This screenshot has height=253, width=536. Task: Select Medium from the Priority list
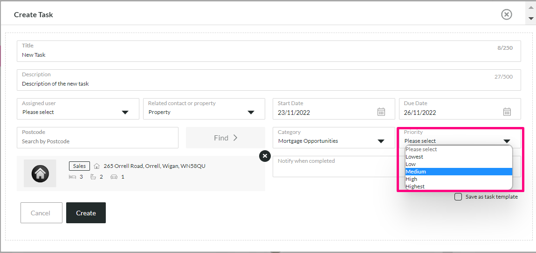[x=459, y=172]
